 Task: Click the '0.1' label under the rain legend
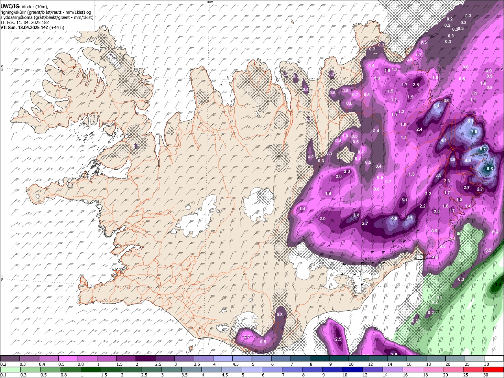pyautogui.click(x=3, y=375)
